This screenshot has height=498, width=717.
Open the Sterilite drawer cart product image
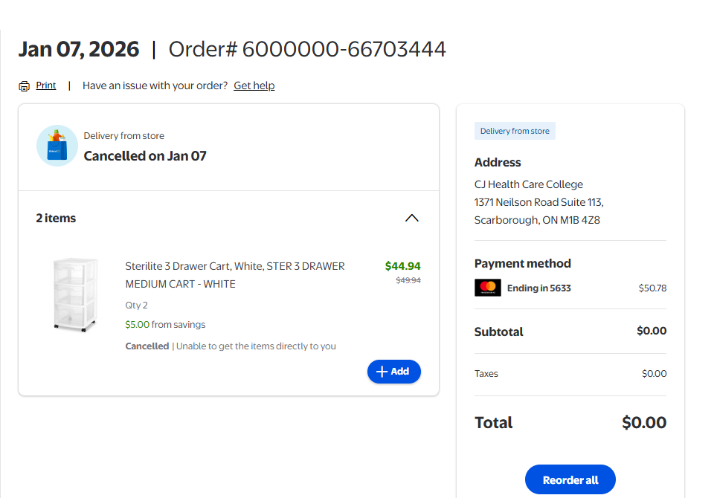coord(74,294)
